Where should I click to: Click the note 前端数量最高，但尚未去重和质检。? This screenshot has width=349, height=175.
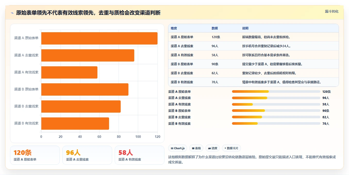(x=266, y=37)
